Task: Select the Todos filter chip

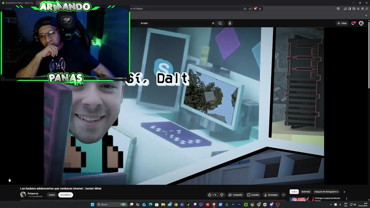Action: click(294, 192)
